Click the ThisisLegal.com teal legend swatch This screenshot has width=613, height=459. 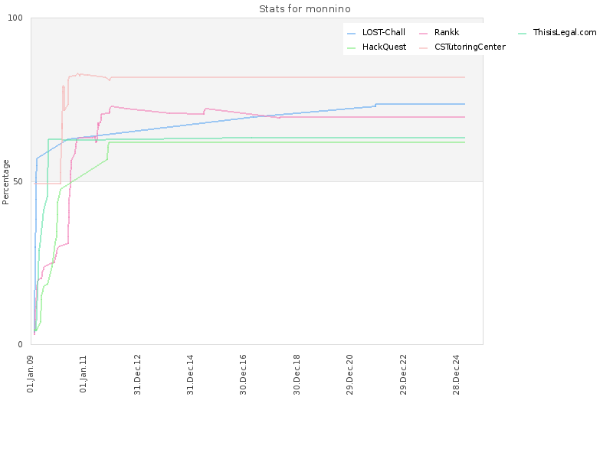[522, 34]
